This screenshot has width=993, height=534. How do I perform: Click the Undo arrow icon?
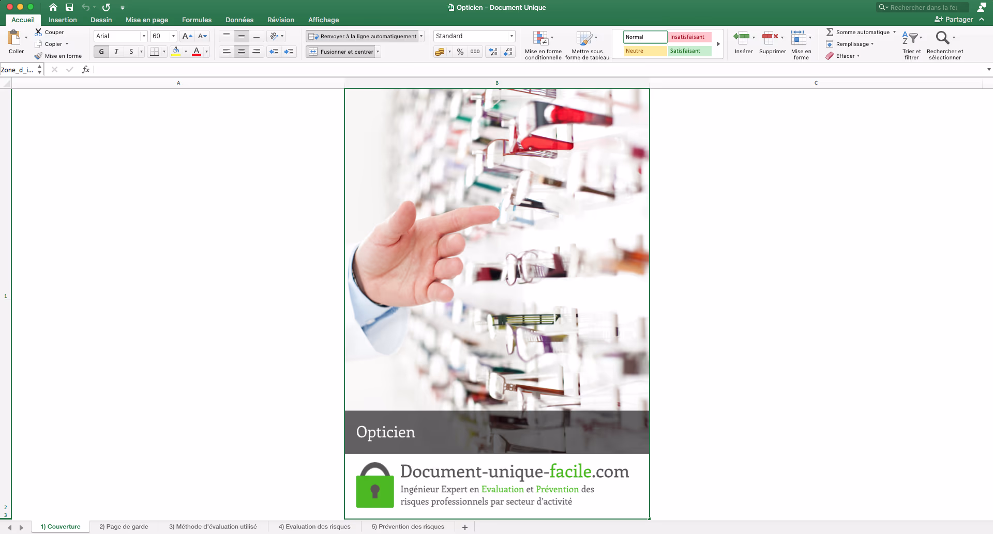click(86, 7)
